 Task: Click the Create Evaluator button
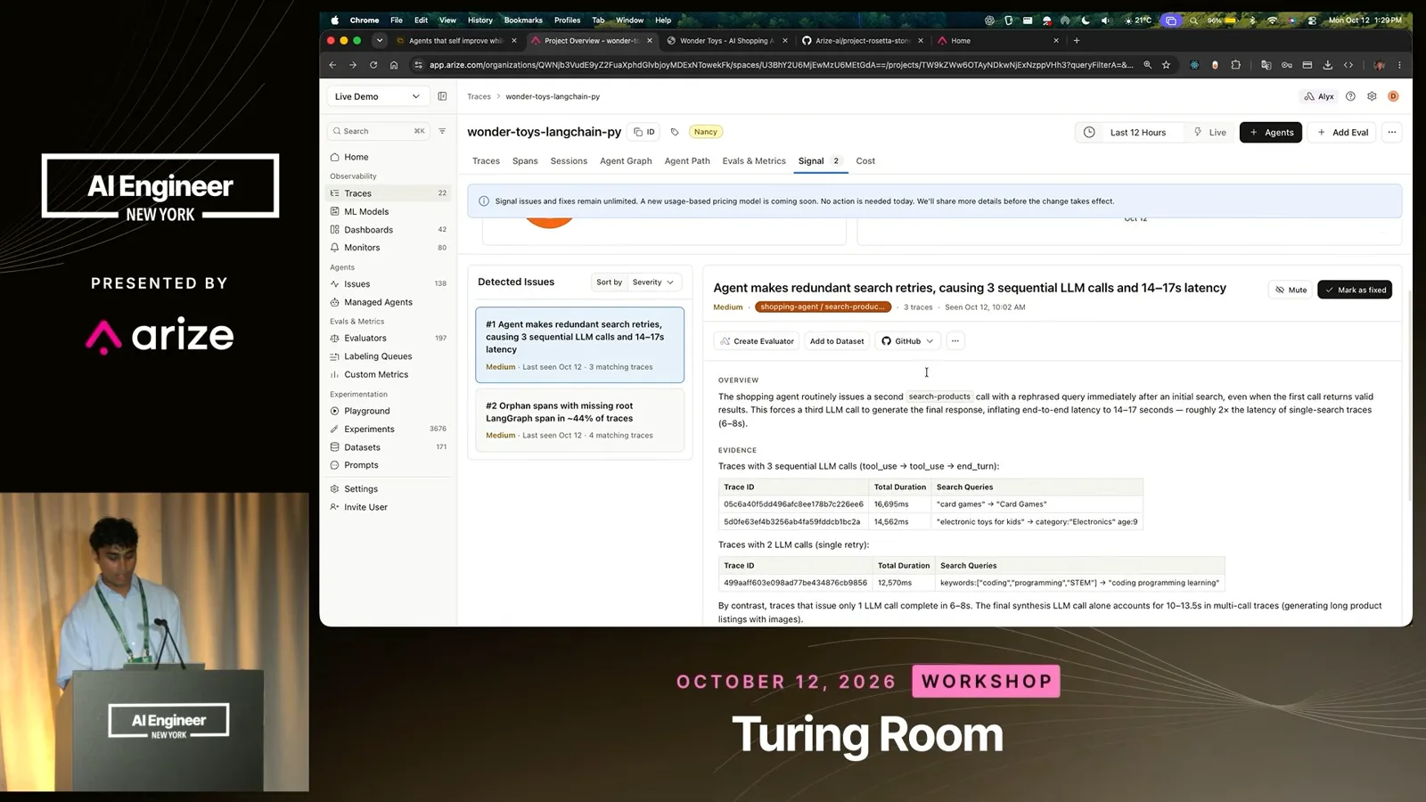pos(757,341)
